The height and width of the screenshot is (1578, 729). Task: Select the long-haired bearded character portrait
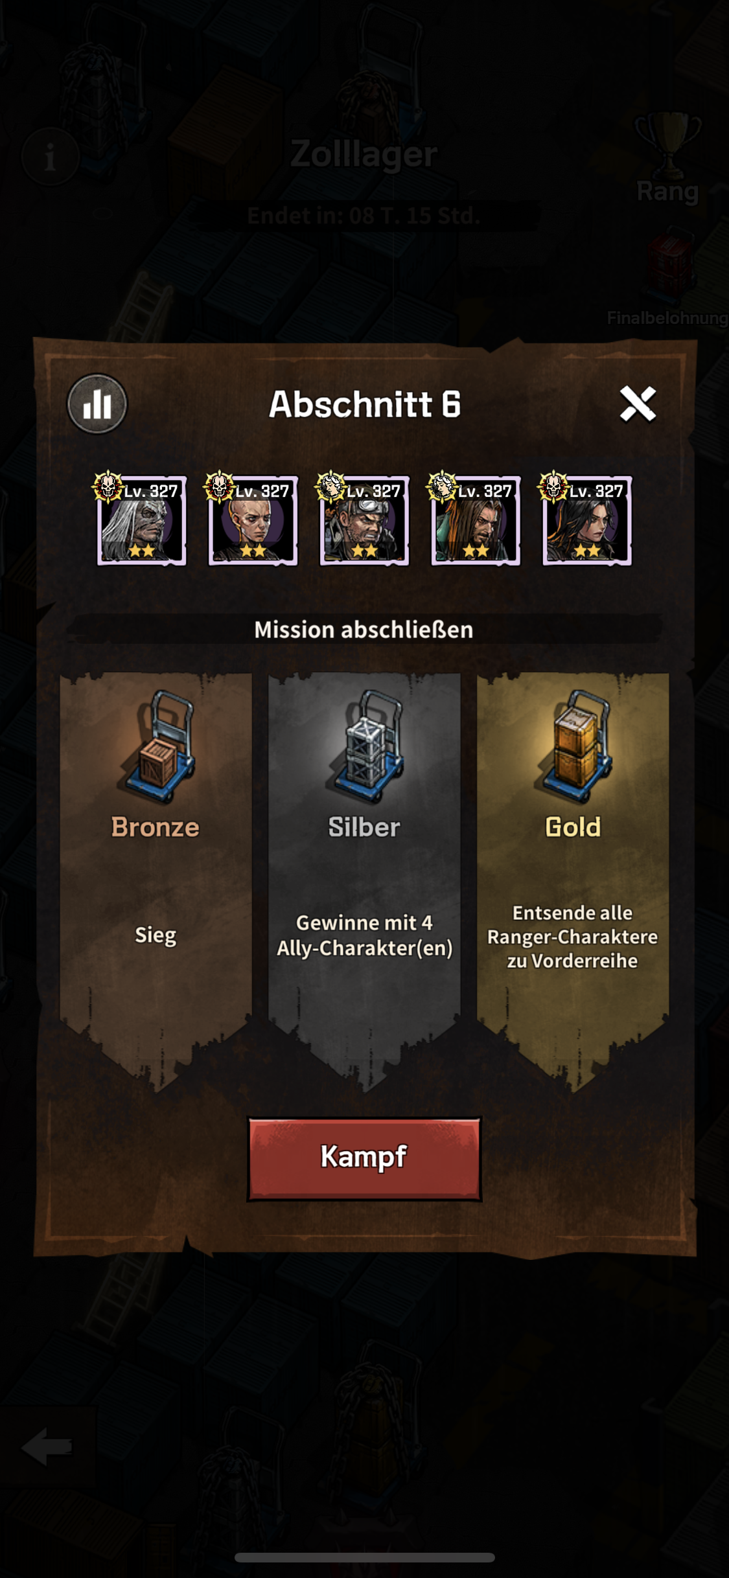476,520
